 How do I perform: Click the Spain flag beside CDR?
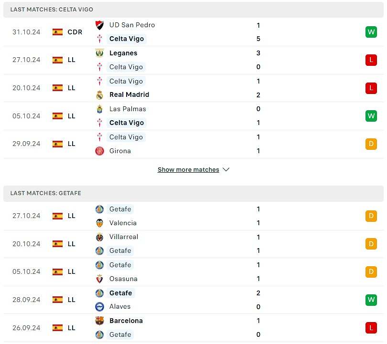pyautogui.click(x=58, y=32)
